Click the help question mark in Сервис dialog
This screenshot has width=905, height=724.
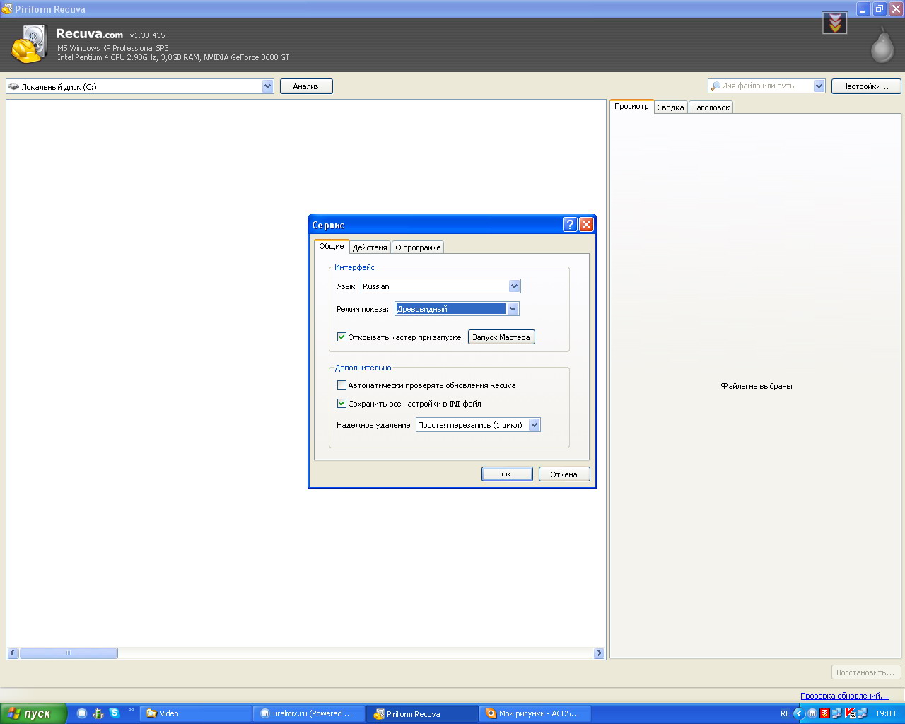click(570, 225)
